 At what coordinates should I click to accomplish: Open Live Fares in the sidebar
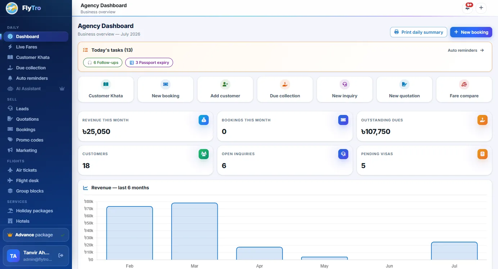point(36,47)
